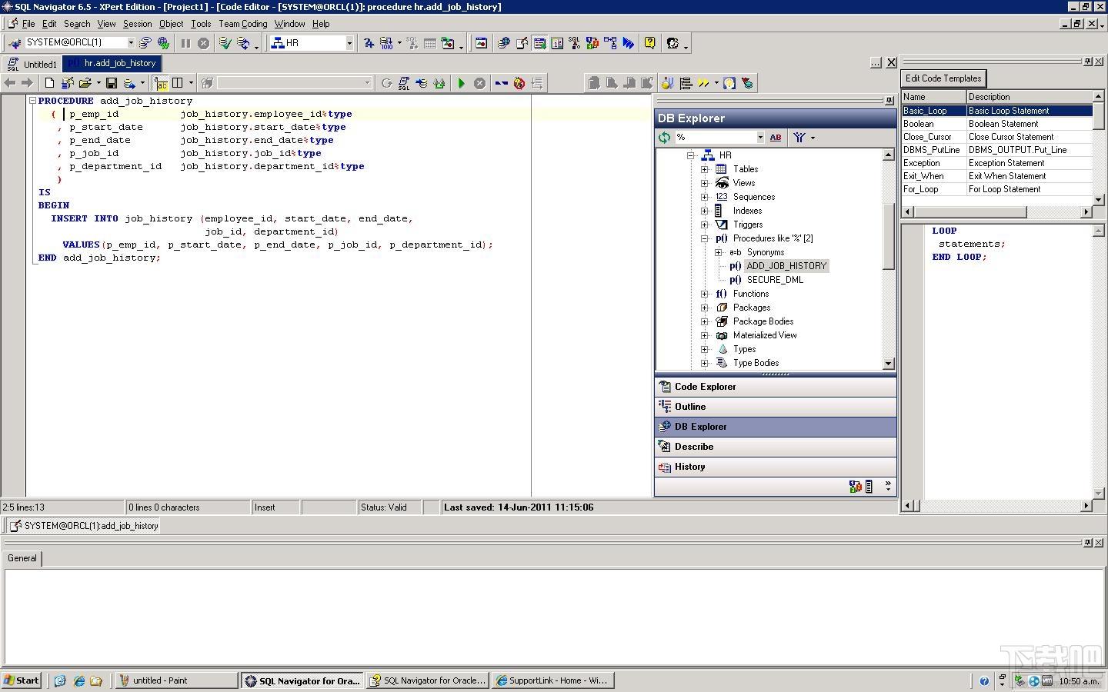The image size is (1108, 692).
Task: Run the procedure with green play icon
Action: click(x=461, y=83)
